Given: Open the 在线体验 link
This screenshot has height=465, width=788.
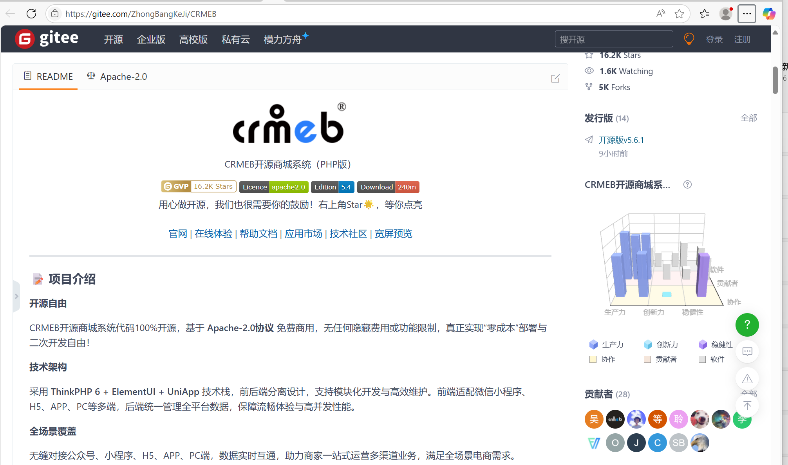Looking at the screenshot, I should pos(213,234).
